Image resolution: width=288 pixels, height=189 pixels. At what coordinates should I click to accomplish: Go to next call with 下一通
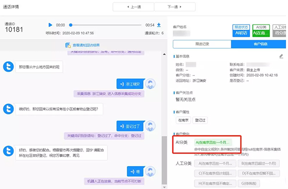[175, 7]
